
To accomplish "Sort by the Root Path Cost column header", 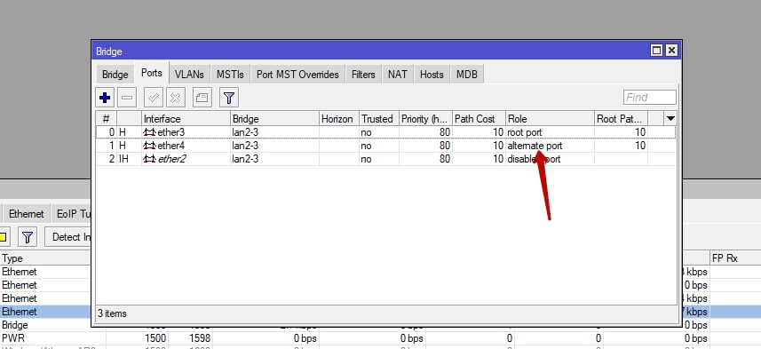I will pos(622,119).
